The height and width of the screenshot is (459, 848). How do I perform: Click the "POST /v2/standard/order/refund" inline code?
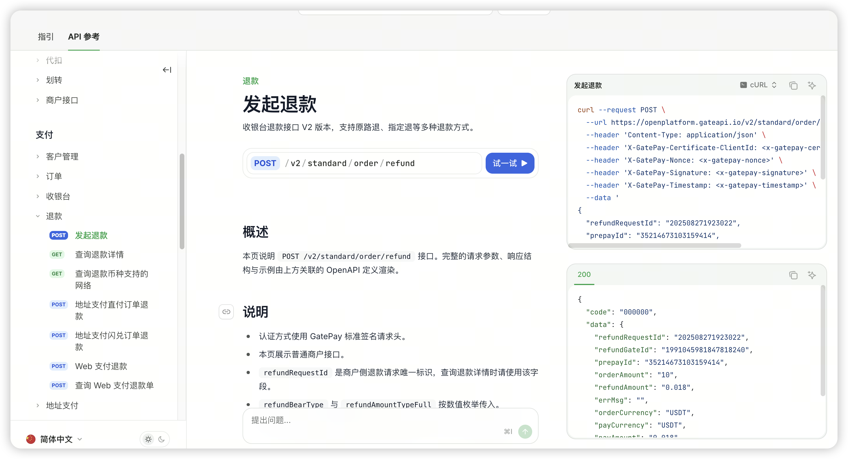(x=346, y=256)
